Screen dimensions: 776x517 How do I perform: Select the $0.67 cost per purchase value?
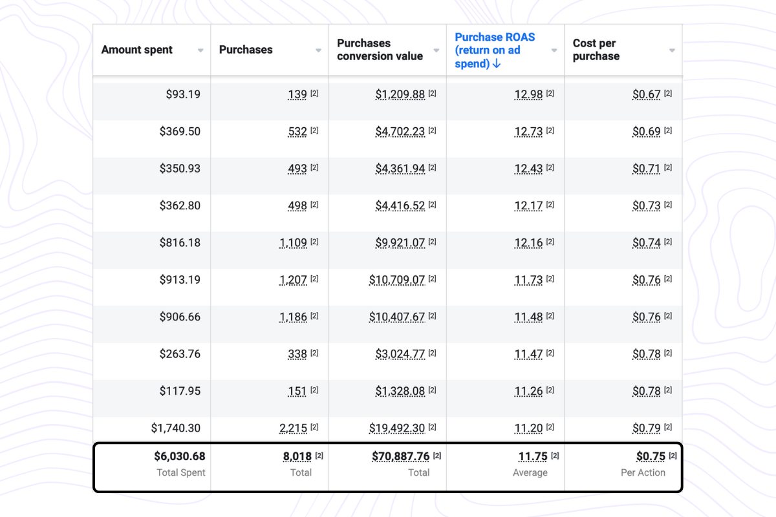[647, 94]
